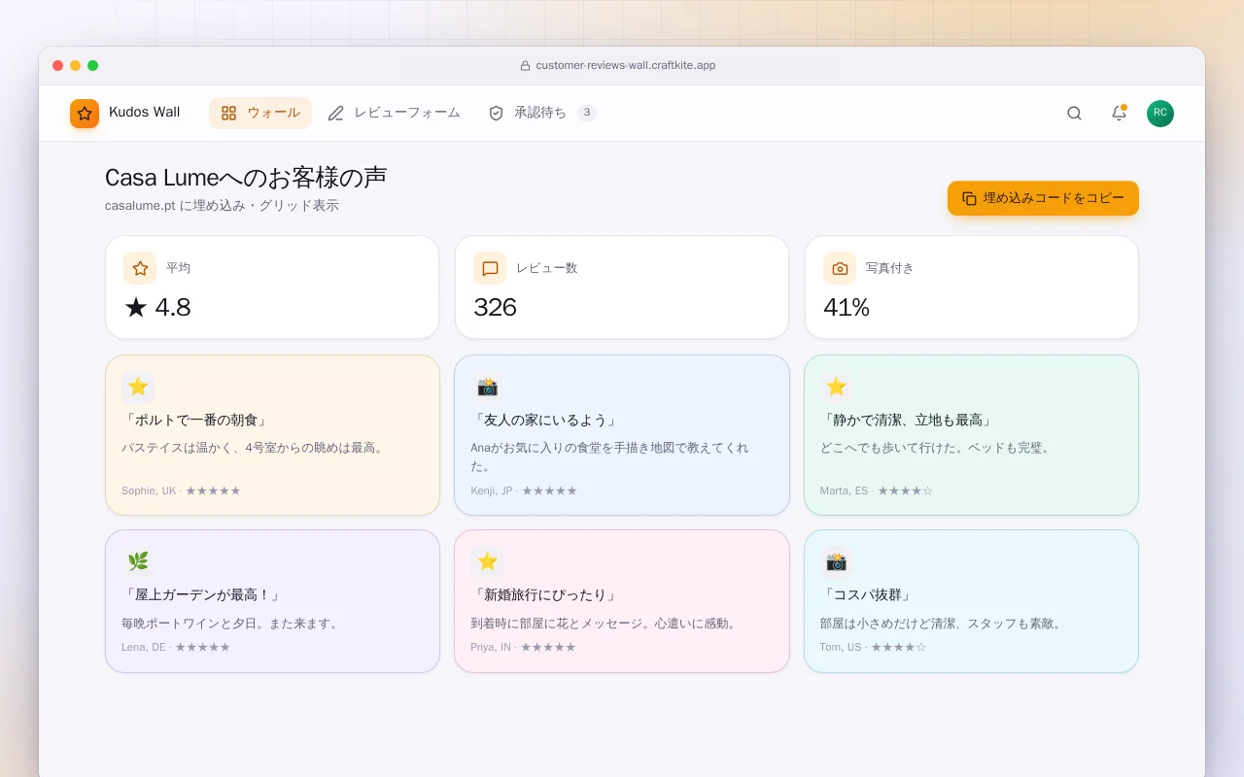Click the star icon on 平均 card
1244x777 pixels.
point(140,268)
